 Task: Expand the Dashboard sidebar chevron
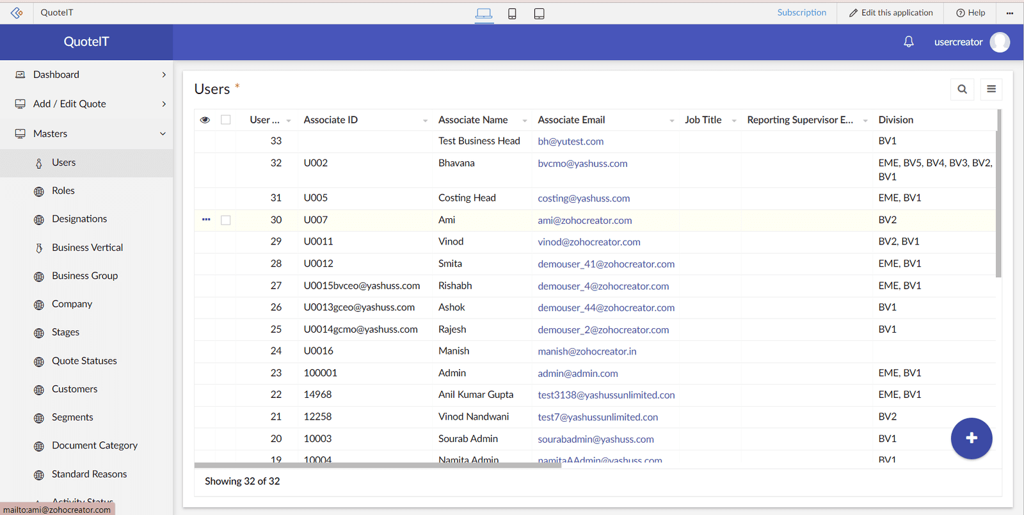coord(164,75)
